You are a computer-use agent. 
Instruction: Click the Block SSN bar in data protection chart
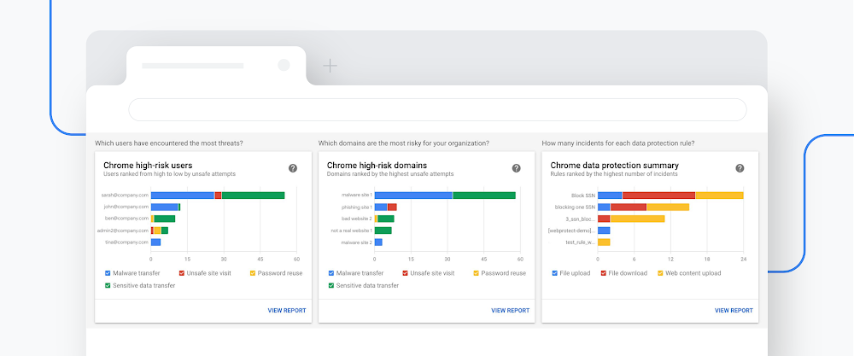(x=670, y=195)
